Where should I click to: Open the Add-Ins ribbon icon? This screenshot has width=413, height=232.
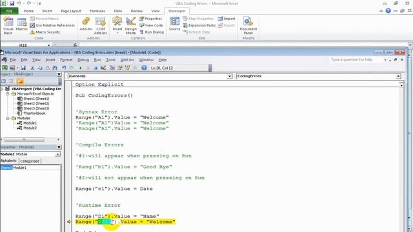pos(86,24)
